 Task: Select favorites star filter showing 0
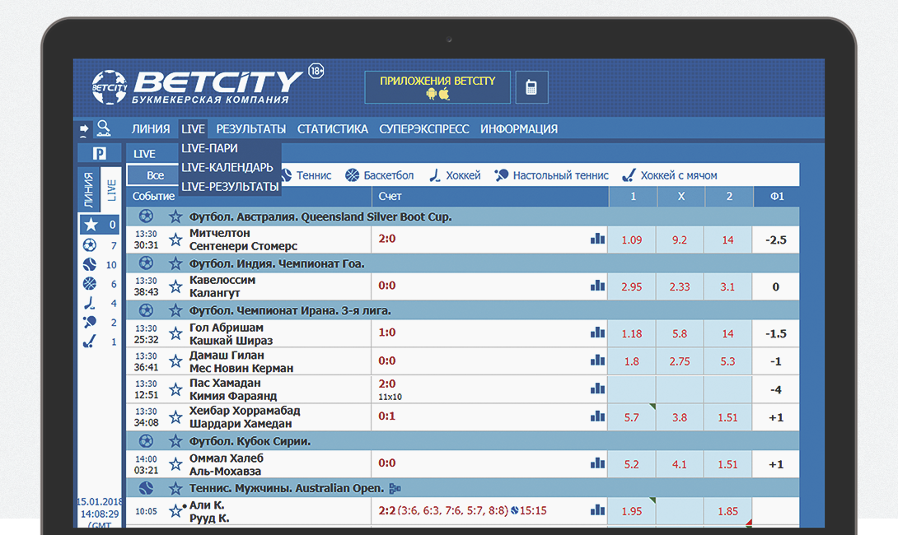pos(100,225)
